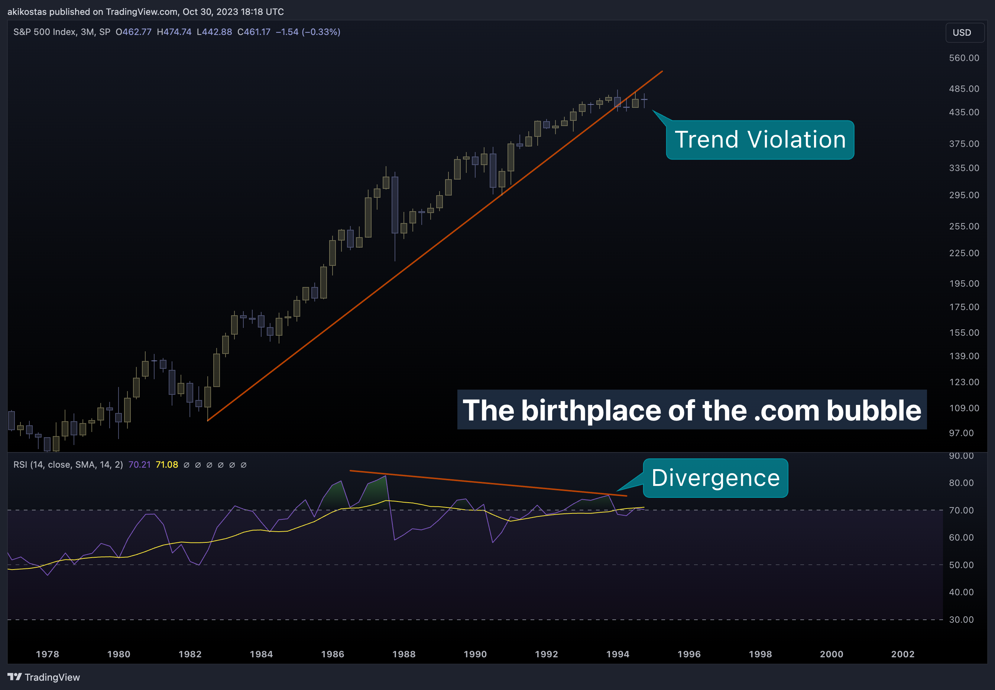Image resolution: width=995 pixels, height=690 pixels.
Task: Click the yellow RSI SMA value 71.08
Action: click(x=167, y=465)
